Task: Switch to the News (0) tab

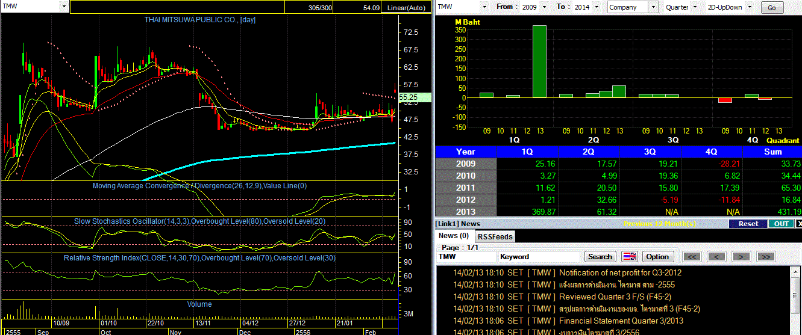Action: pos(454,236)
